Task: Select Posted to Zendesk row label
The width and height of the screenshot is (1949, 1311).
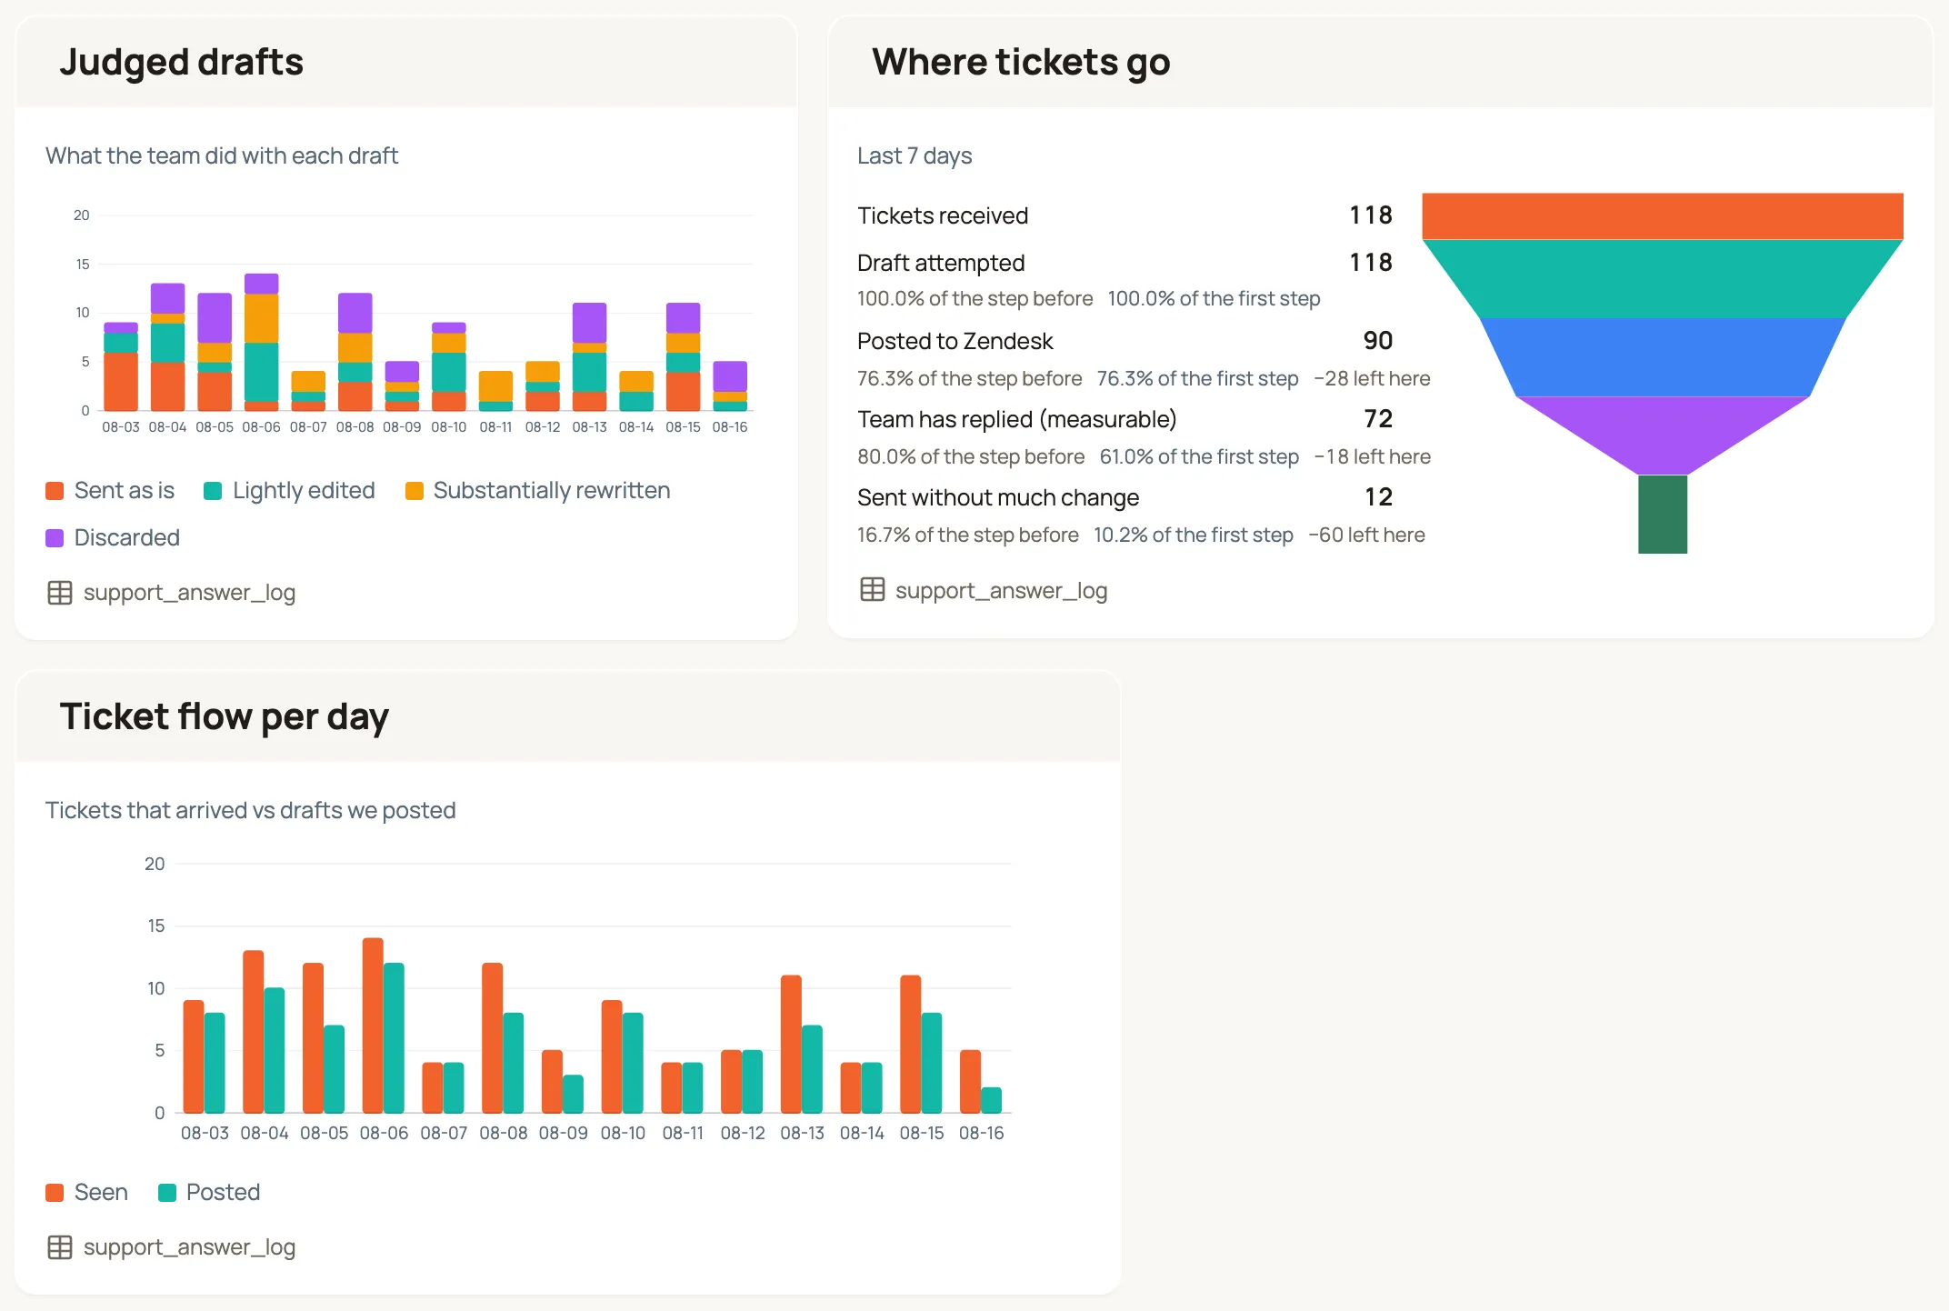Action: 955,342
